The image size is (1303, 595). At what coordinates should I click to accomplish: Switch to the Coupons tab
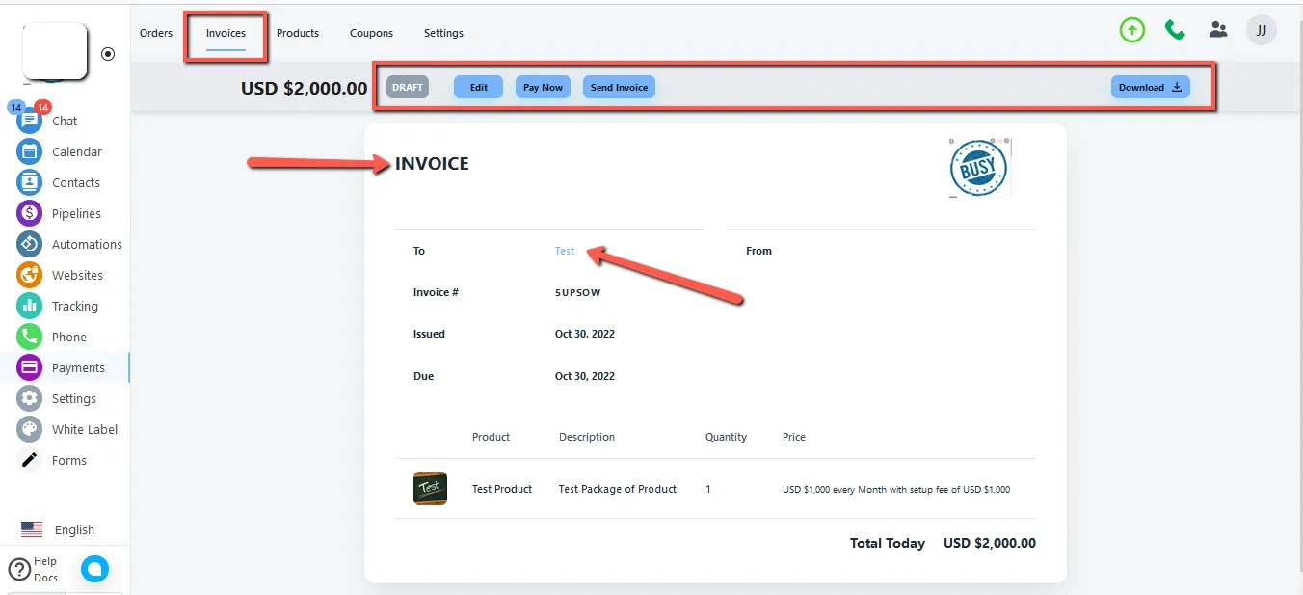pyautogui.click(x=371, y=33)
